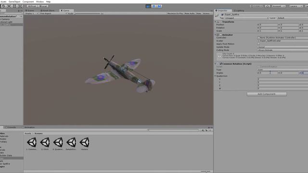Open the Help menu
The width and height of the screenshot is (308, 173).
(x=48, y=1)
